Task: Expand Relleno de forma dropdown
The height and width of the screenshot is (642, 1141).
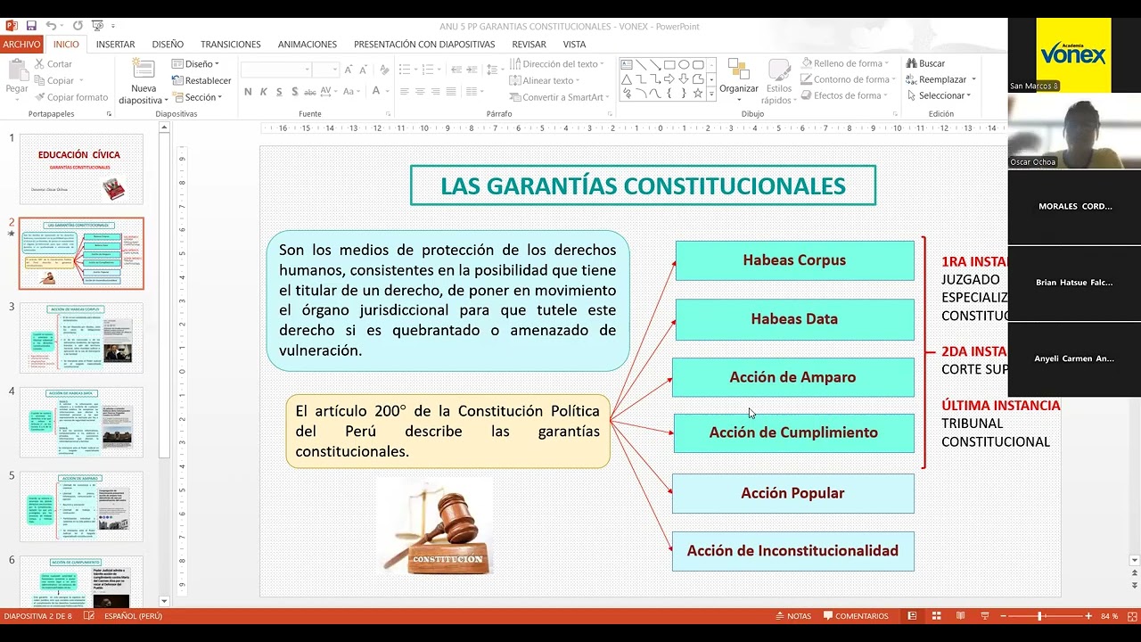Action: tap(847, 63)
